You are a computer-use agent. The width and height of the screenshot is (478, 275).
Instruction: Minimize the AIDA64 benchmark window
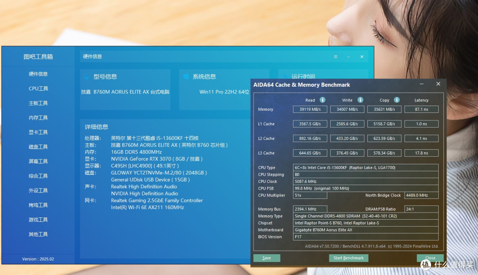point(422,84)
